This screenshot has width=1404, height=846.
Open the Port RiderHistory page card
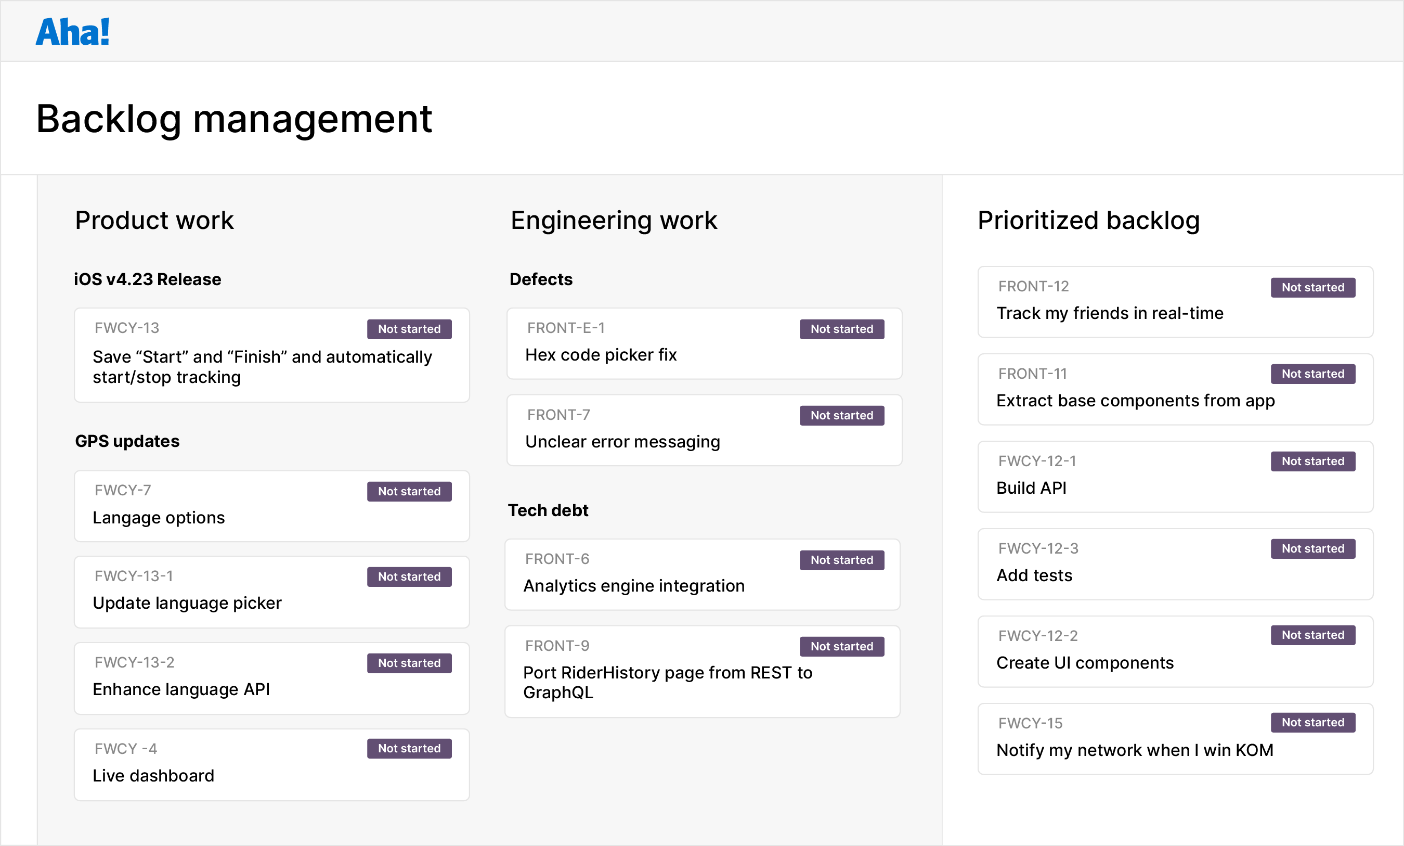point(701,671)
